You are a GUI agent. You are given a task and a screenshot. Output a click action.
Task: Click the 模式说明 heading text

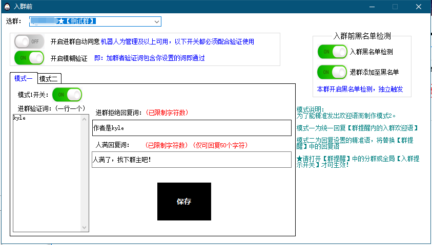(310, 110)
